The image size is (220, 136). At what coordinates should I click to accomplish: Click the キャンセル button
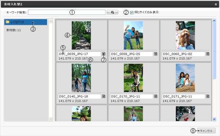pos(206,131)
